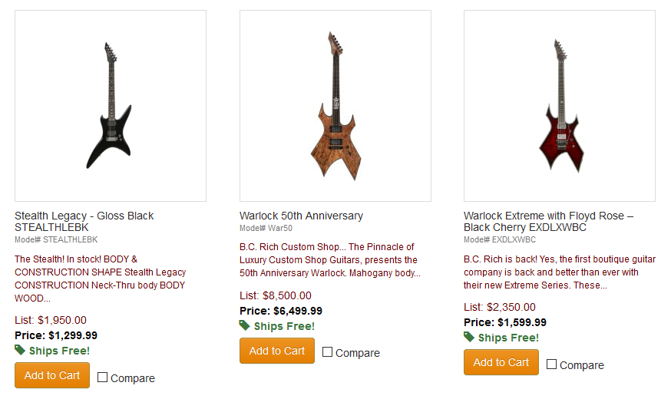671x399 pixels.
Task: Click the Ships Free! label for Warlock Extreme
Action: (508, 338)
